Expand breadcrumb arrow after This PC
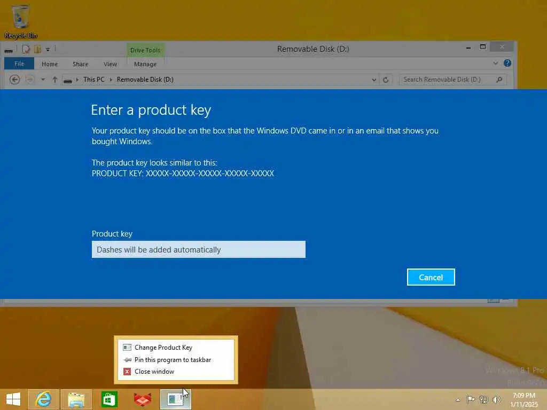The width and height of the screenshot is (547, 410). pyautogui.click(x=111, y=80)
